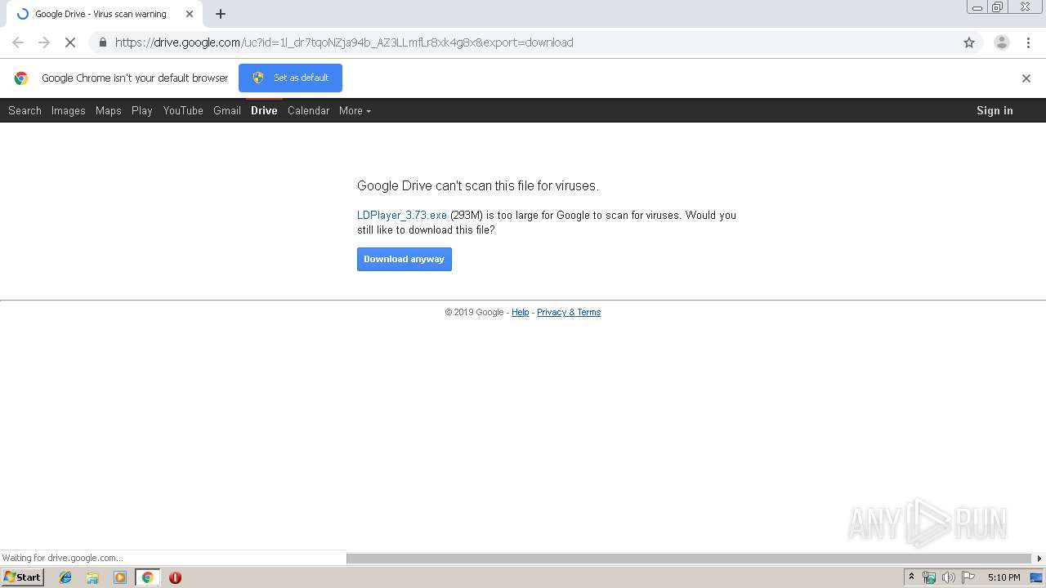Go to Gmail in Google bar

[x=227, y=110]
